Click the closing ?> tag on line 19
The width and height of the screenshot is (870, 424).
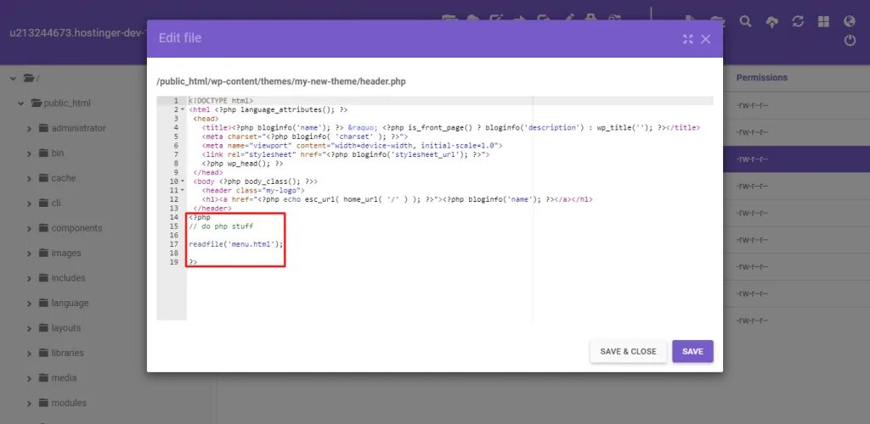[x=193, y=262]
